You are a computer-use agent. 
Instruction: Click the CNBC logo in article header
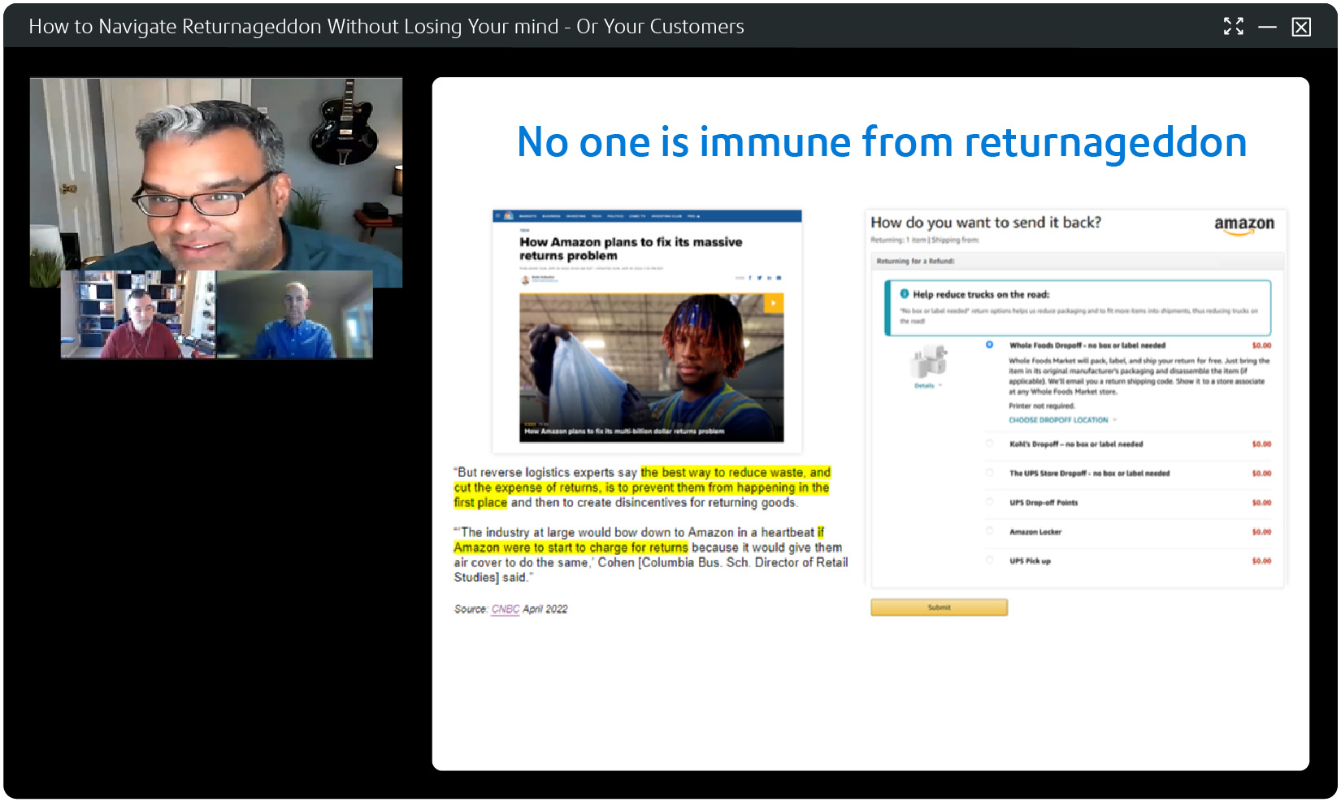[x=508, y=216]
